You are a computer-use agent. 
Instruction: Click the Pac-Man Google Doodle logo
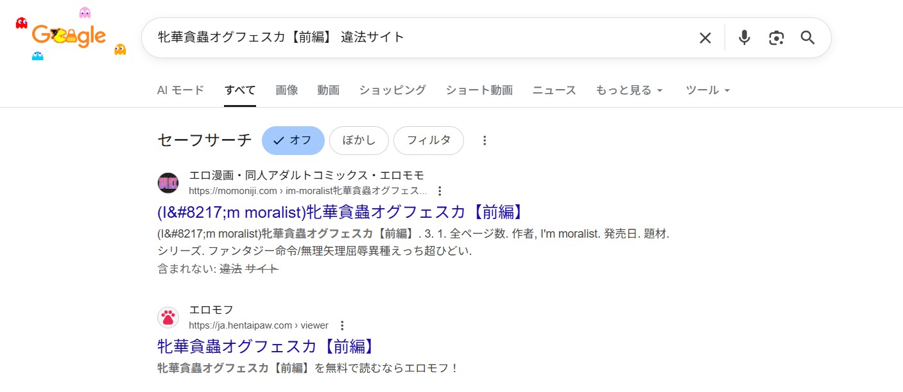click(x=67, y=35)
